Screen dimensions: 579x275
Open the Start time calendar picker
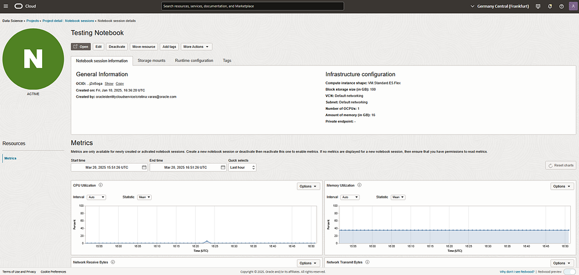click(144, 168)
